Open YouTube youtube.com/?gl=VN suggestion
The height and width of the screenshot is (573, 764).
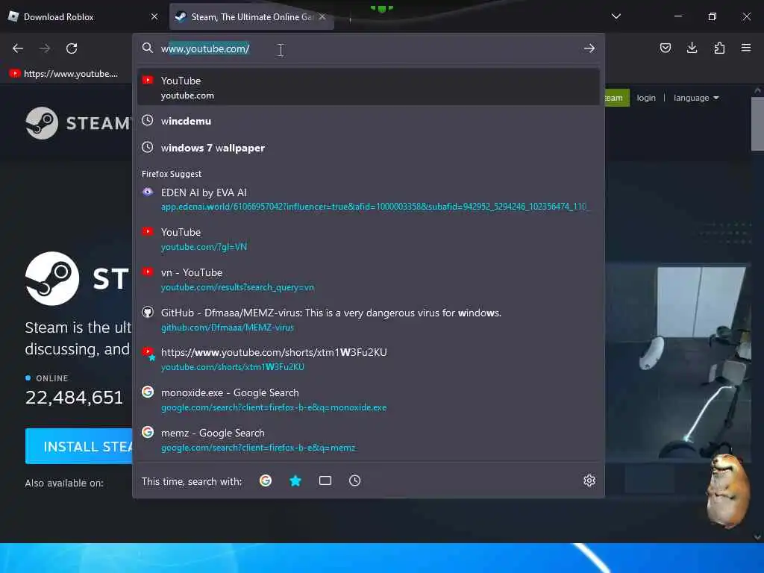[369, 239]
